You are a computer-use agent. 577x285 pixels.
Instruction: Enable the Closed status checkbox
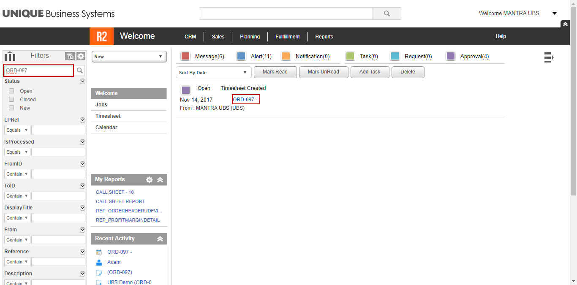coord(11,100)
